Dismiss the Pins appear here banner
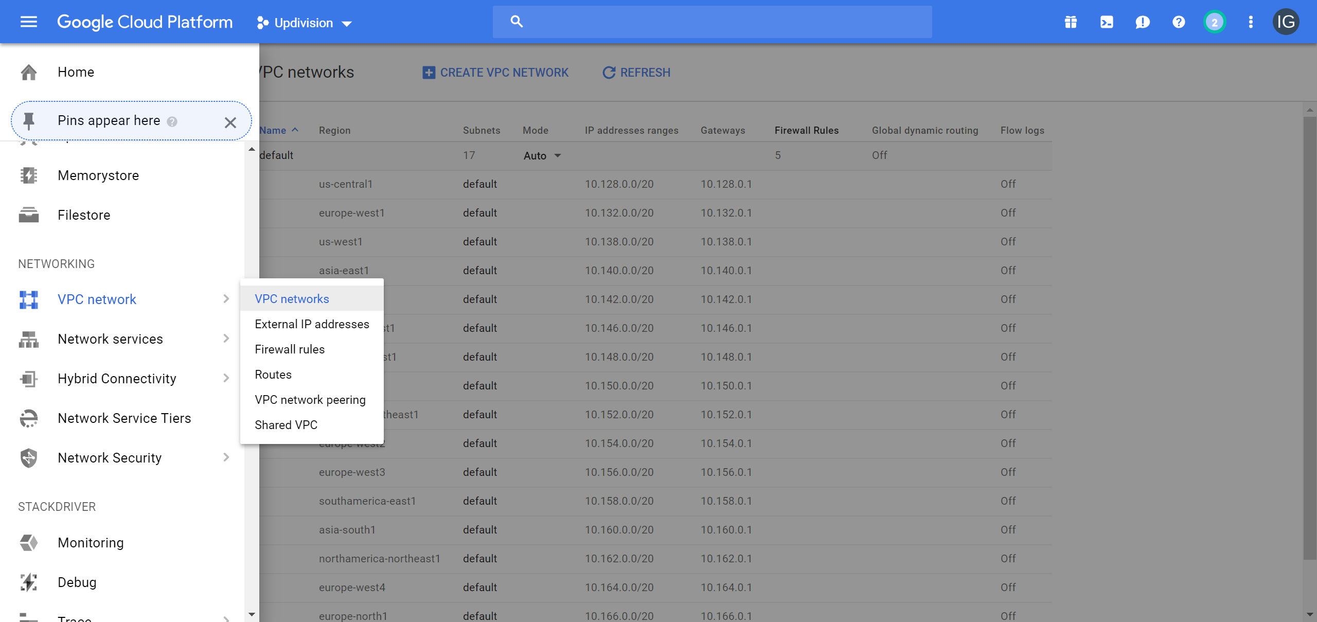The width and height of the screenshot is (1317, 622). 230,122
